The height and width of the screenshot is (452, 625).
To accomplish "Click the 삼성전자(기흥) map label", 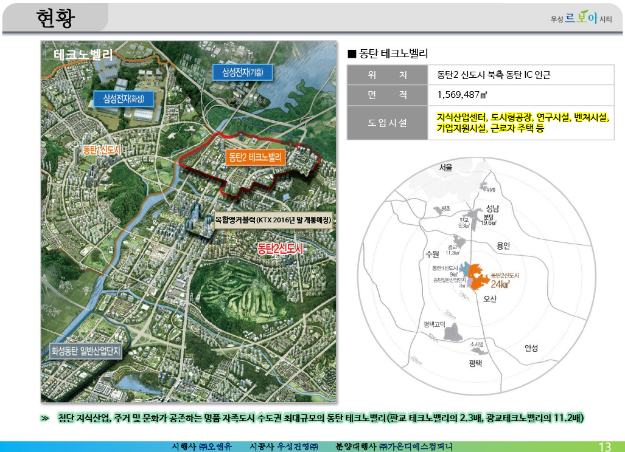I will [x=242, y=72].
